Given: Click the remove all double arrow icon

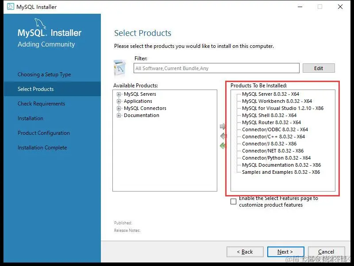Looking at the screenshot, I should 223,146.
